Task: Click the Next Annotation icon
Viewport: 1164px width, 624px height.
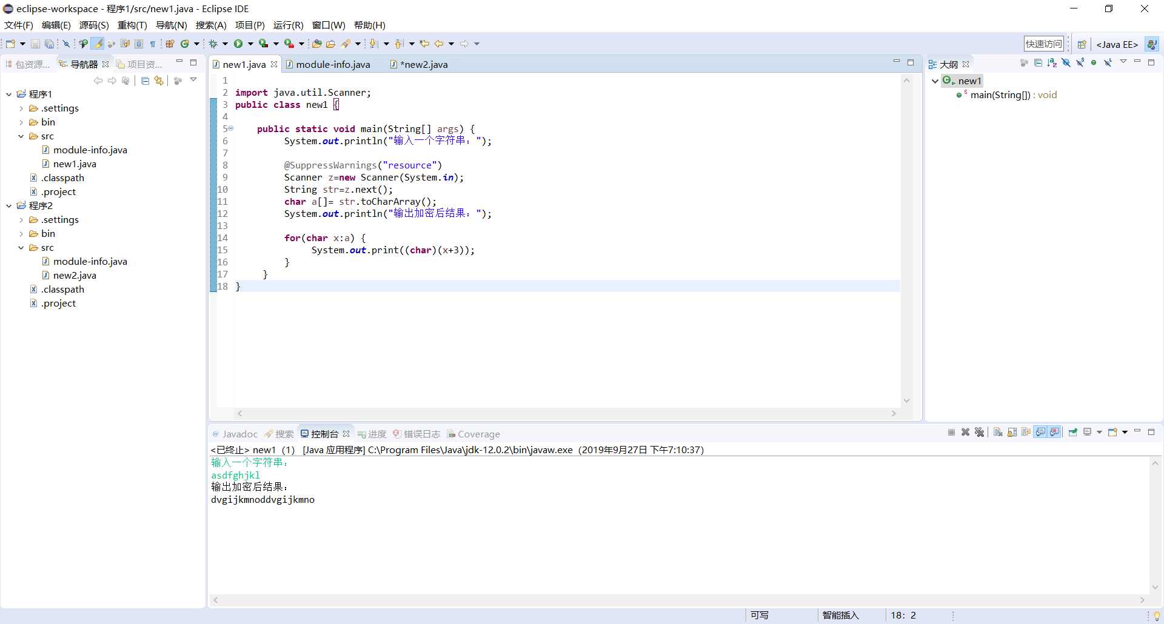Action: coord(373,44)
